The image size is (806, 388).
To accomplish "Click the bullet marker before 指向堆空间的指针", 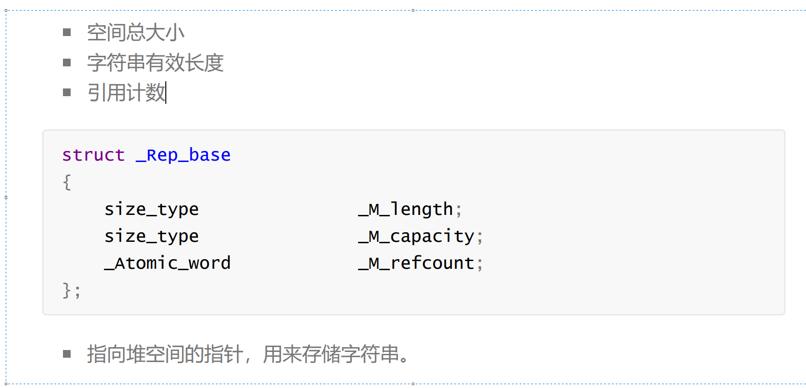I will (x=67, y=354).
